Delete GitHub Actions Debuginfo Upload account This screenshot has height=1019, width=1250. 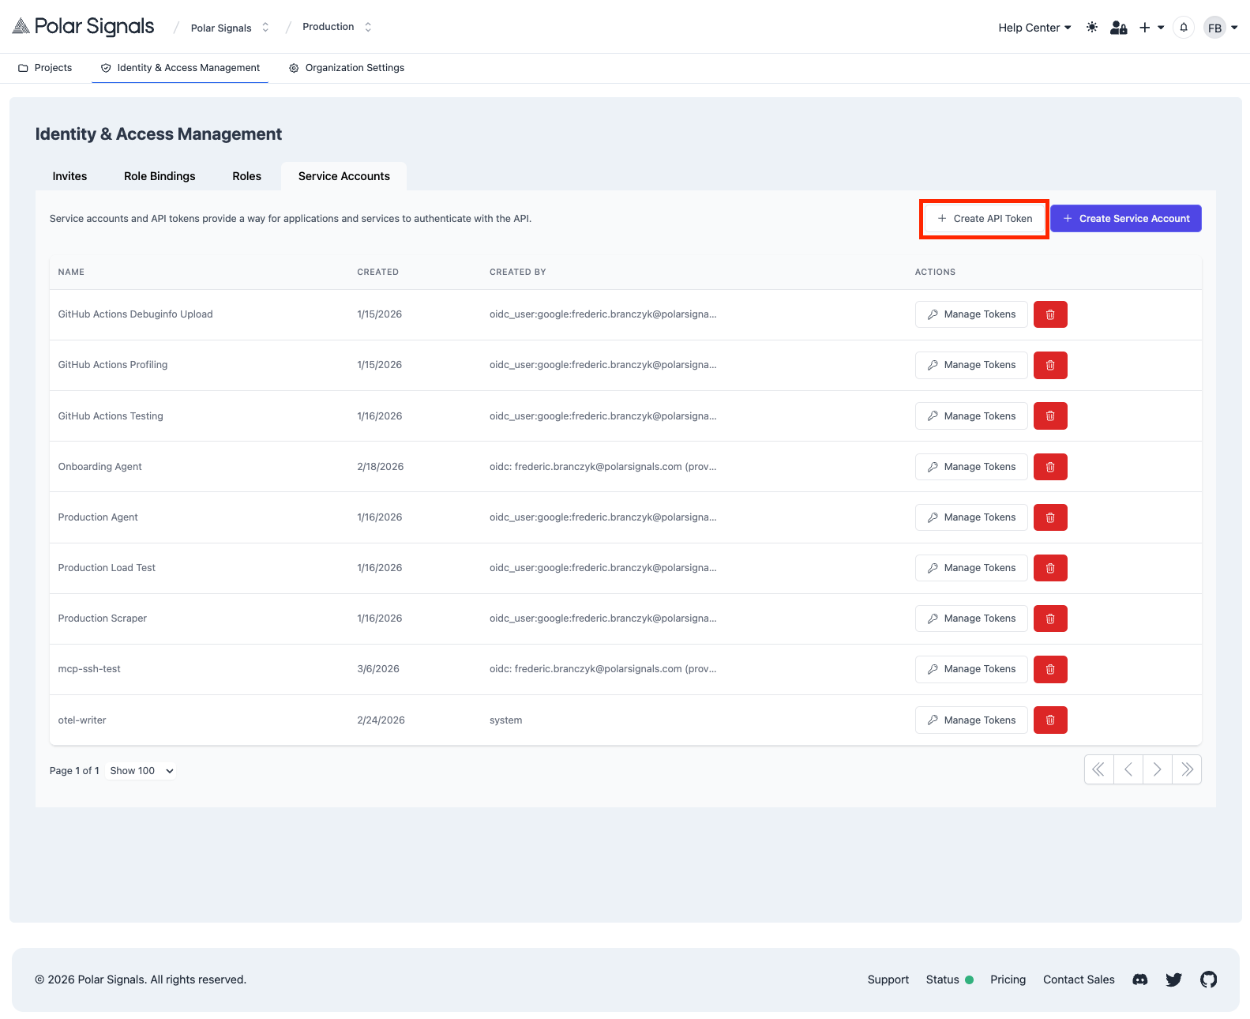click(x=1050, y=314)
